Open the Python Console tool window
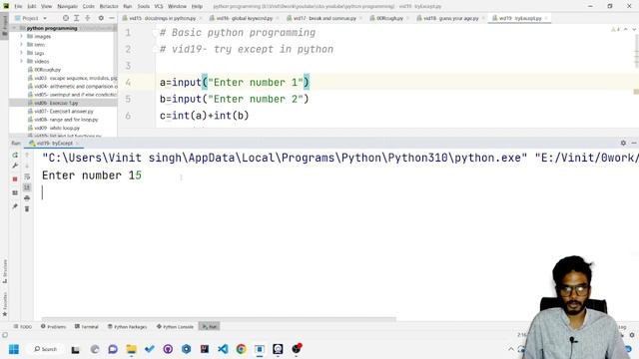The image size is (639, 359). pyautogui.click(x=175, y=326)
